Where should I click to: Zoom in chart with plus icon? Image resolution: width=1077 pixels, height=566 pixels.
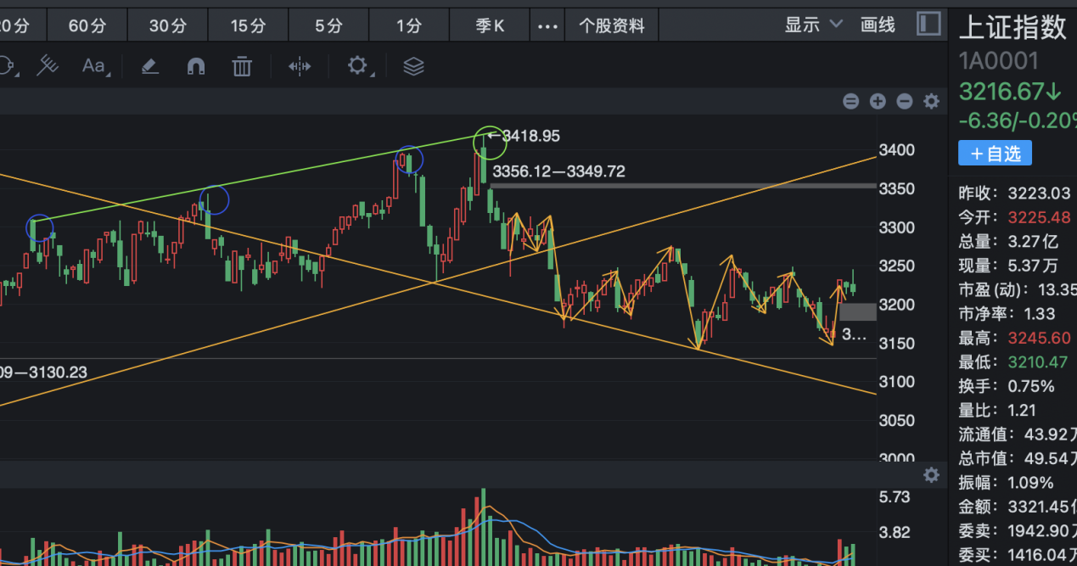(878, 102)
